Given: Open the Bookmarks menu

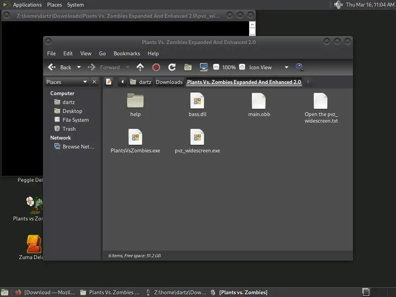Looking at the screenshot, I should tap(127, 53).
